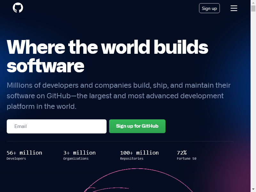Click the 'Where the world builds software' headline

pos(107,56)
